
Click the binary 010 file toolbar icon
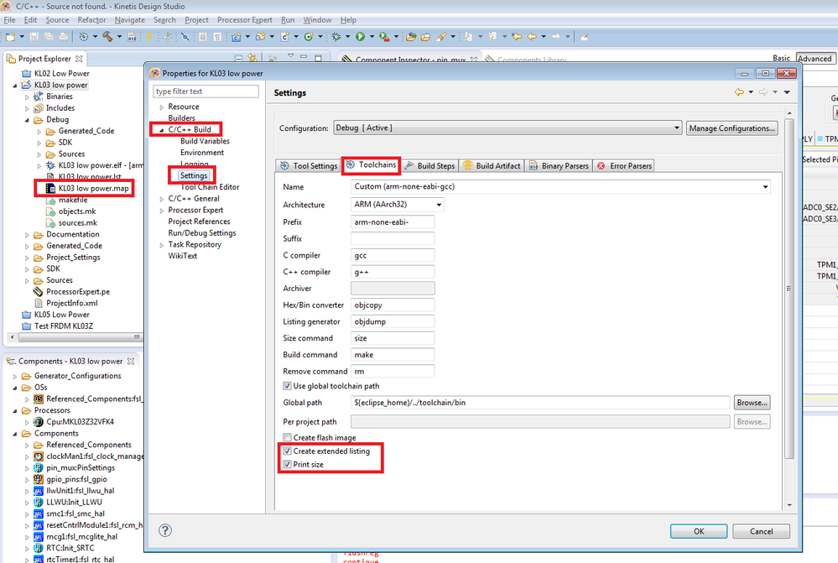tap(132, 37)
